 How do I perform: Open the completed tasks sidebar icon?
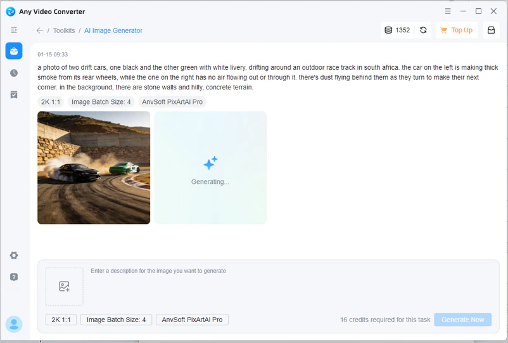click(x=14, y=94)
